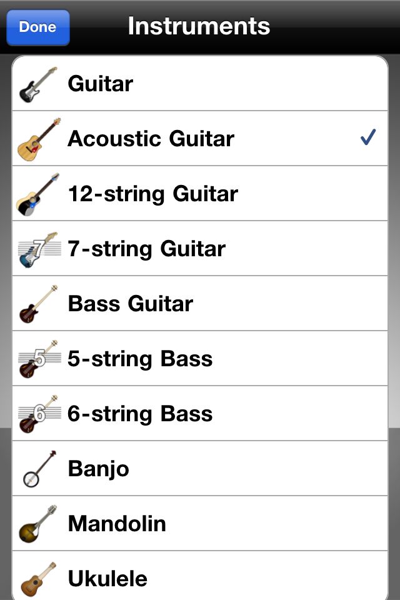The height and width of the screenshot is (600, 400).
Task: Select the Banjo list entry
Action: click(200, 468)
